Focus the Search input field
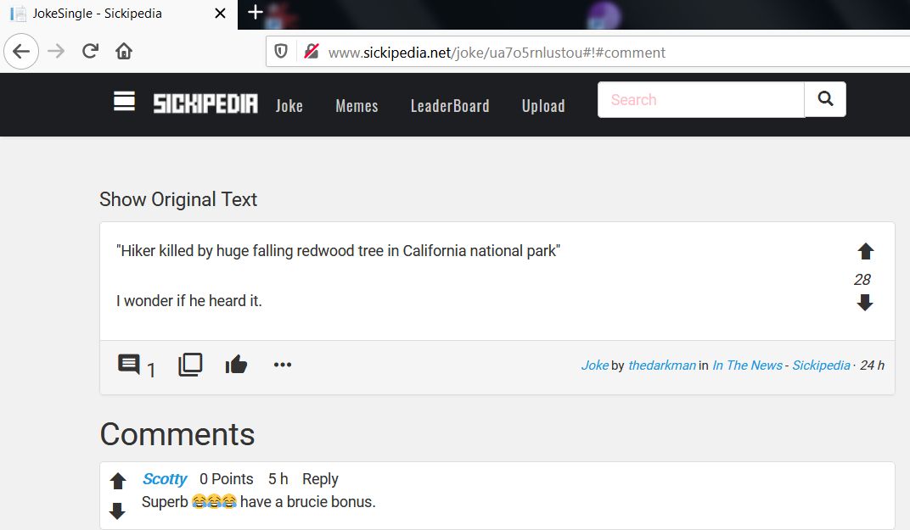Screen dimensions: 910x530 click(700, 100)
